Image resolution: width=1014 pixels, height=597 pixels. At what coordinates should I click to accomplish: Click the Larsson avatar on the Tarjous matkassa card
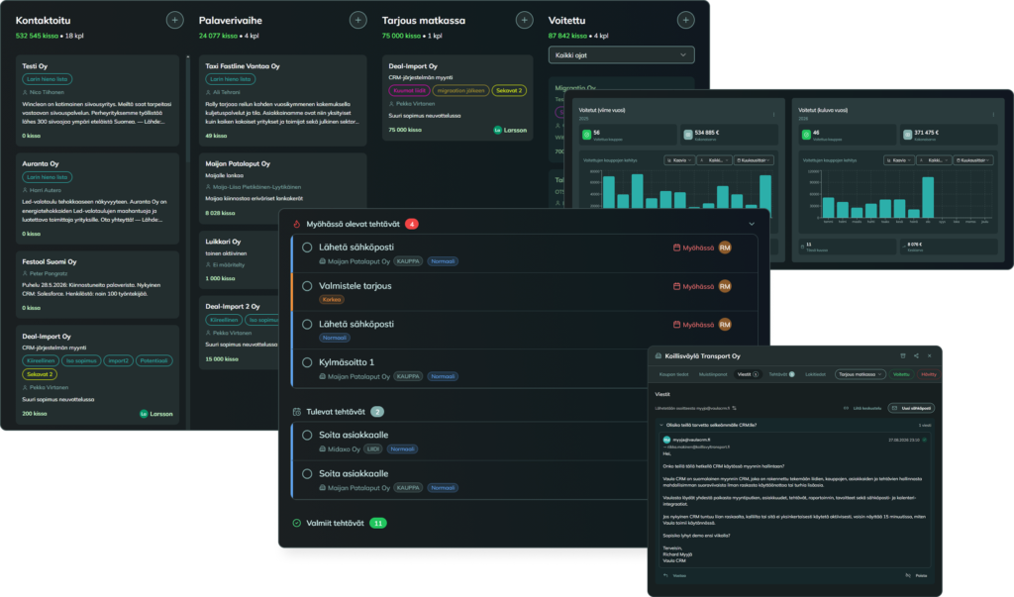click(x=498, y=130)
